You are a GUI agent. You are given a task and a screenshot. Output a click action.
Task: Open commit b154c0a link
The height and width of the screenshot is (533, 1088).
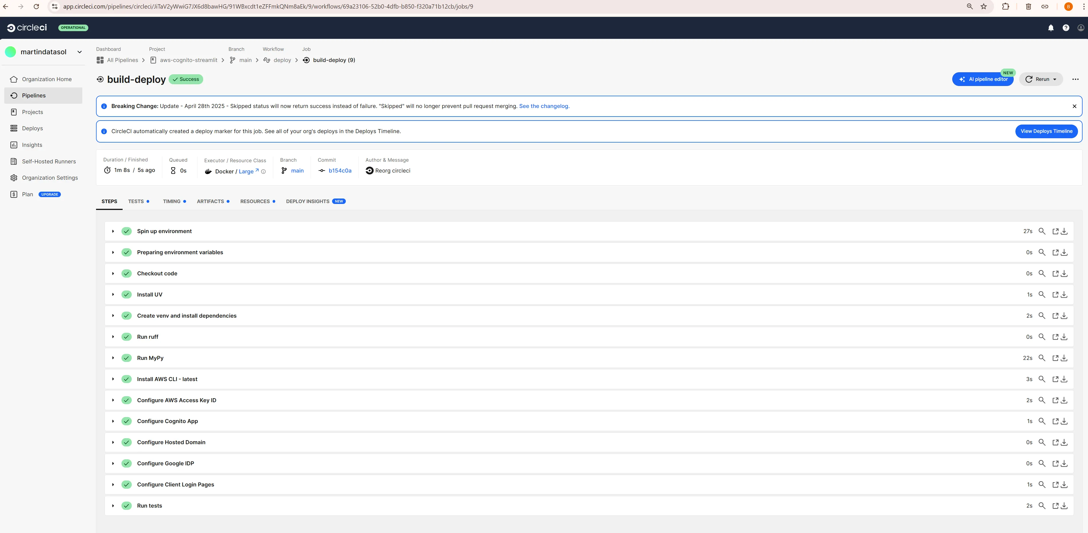340,171
